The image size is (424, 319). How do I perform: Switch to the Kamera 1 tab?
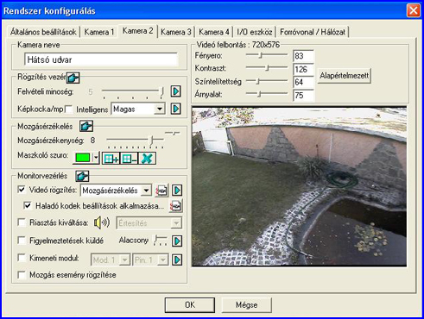click(99, 32)
